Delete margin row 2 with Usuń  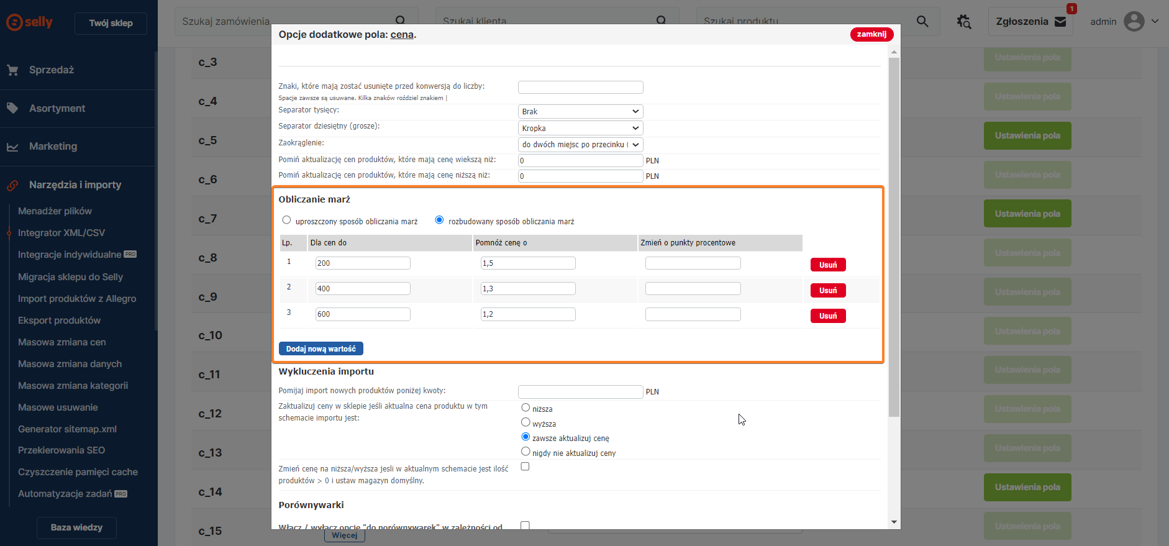click(x=827, y=291)
